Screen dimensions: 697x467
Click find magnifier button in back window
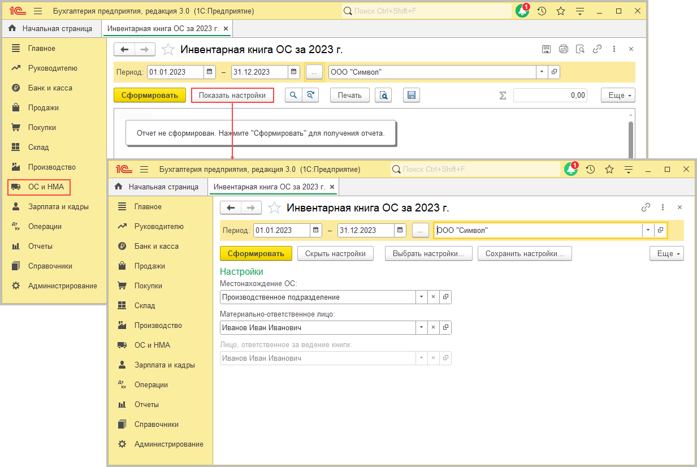pyautogui.click(x=293, y=95)
